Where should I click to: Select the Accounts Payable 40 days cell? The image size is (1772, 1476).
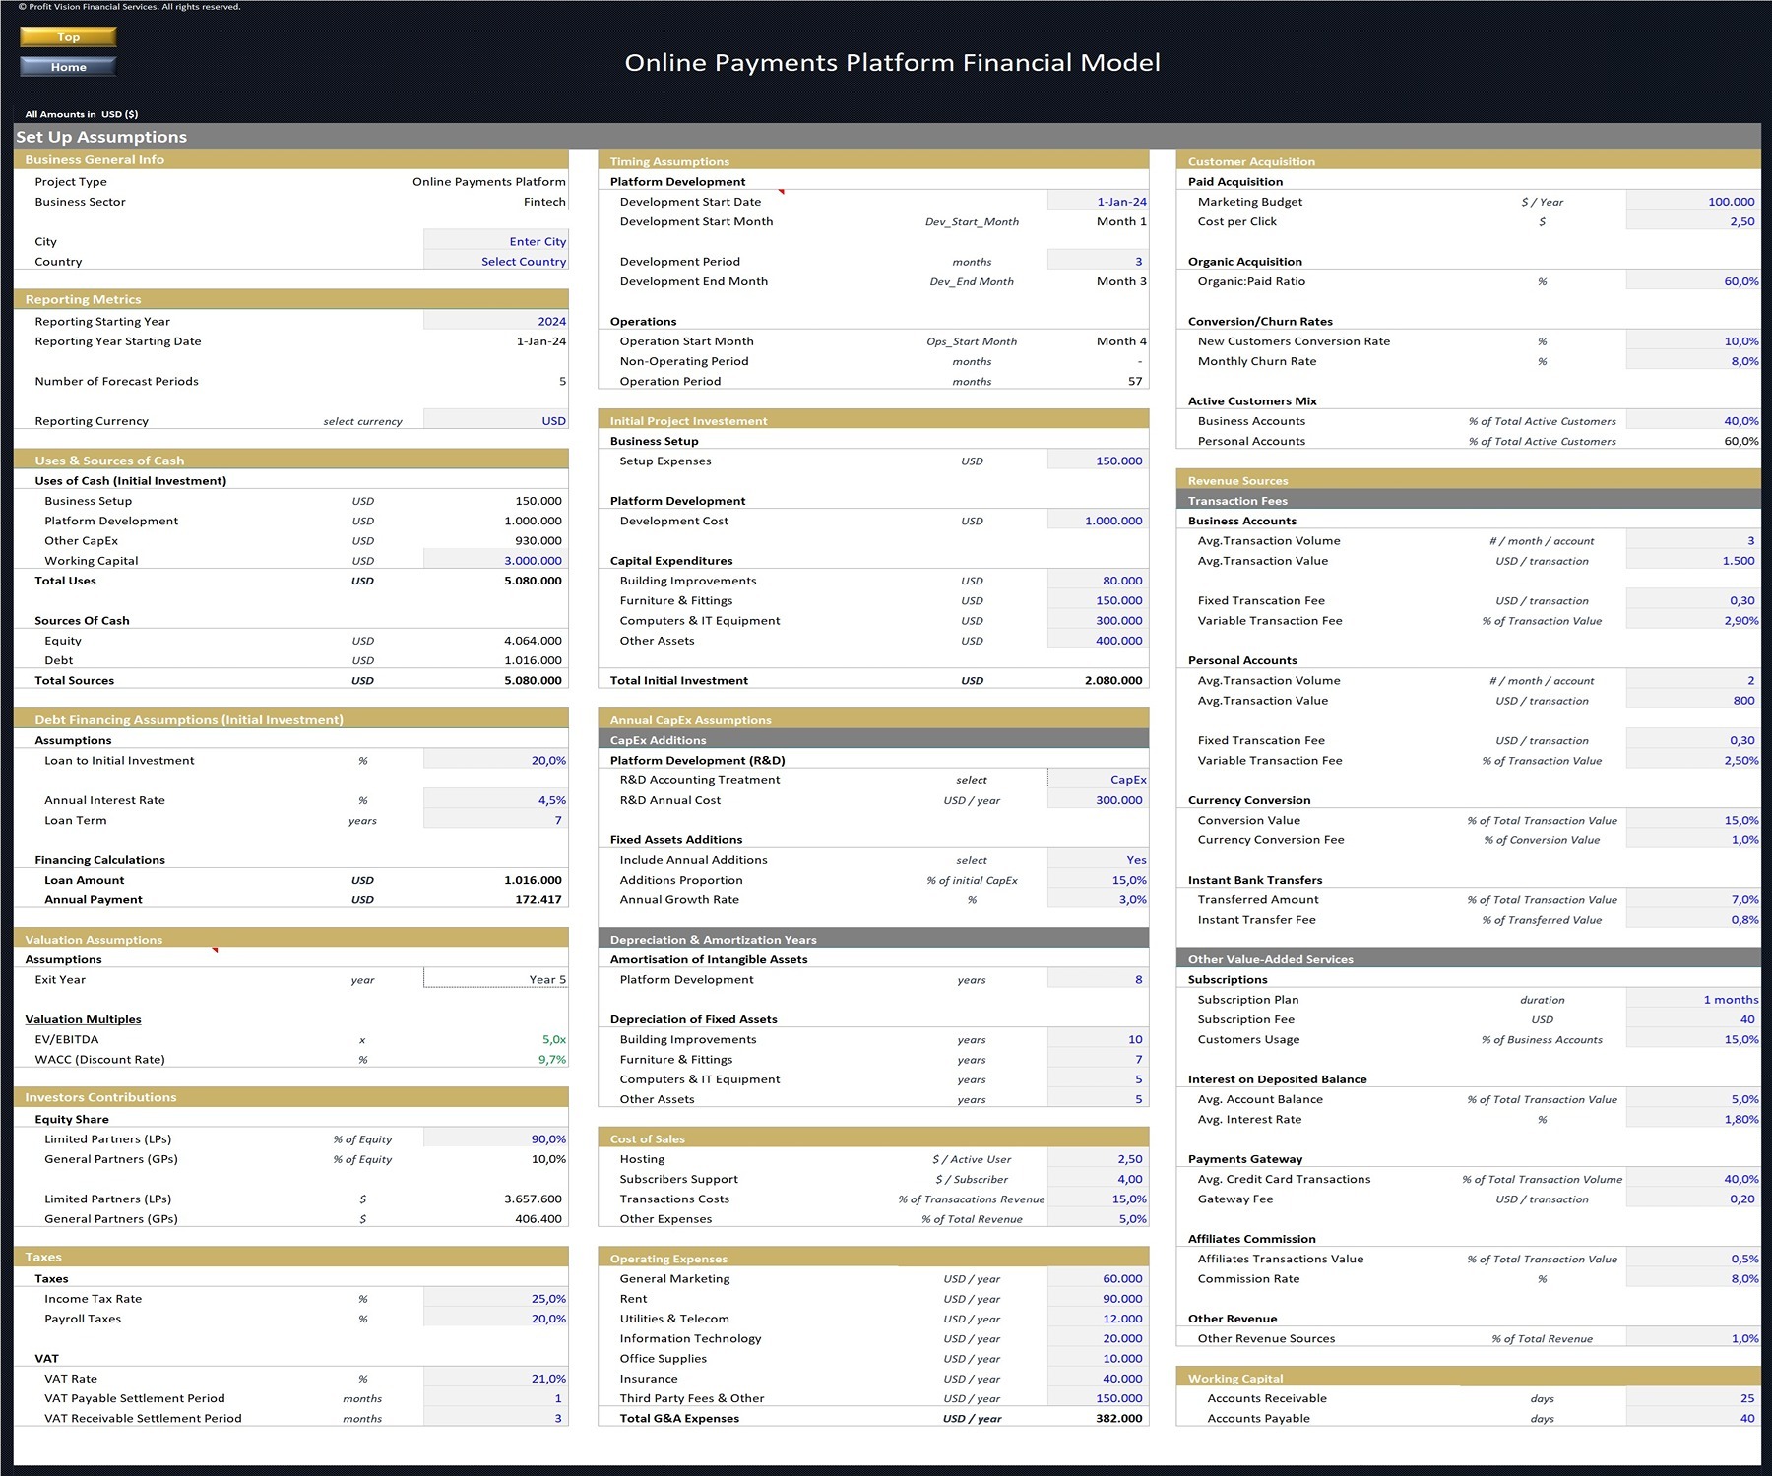coord(1693,1418)
